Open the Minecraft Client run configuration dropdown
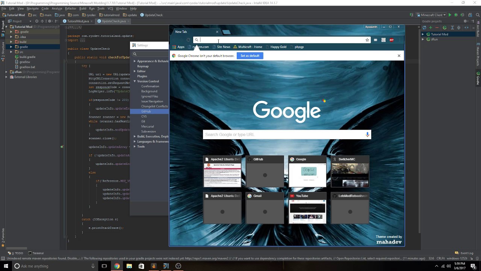This screenshot has height=271, width=481. [431, 15]
